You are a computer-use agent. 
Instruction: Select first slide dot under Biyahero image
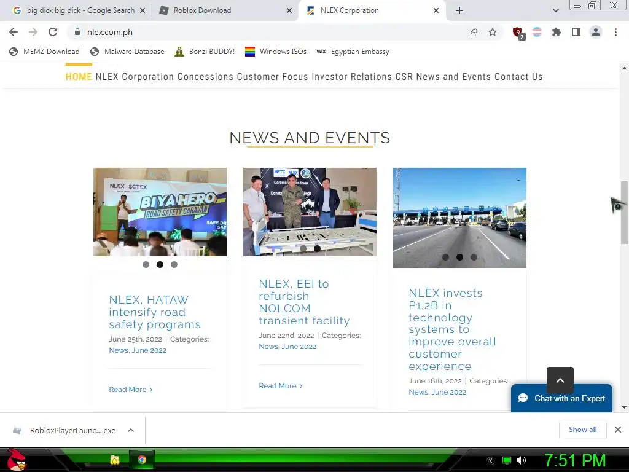pyautogui.click(x=146, y=264)
